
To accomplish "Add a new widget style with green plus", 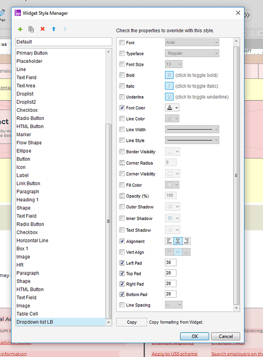I will [x=20, y=29].
